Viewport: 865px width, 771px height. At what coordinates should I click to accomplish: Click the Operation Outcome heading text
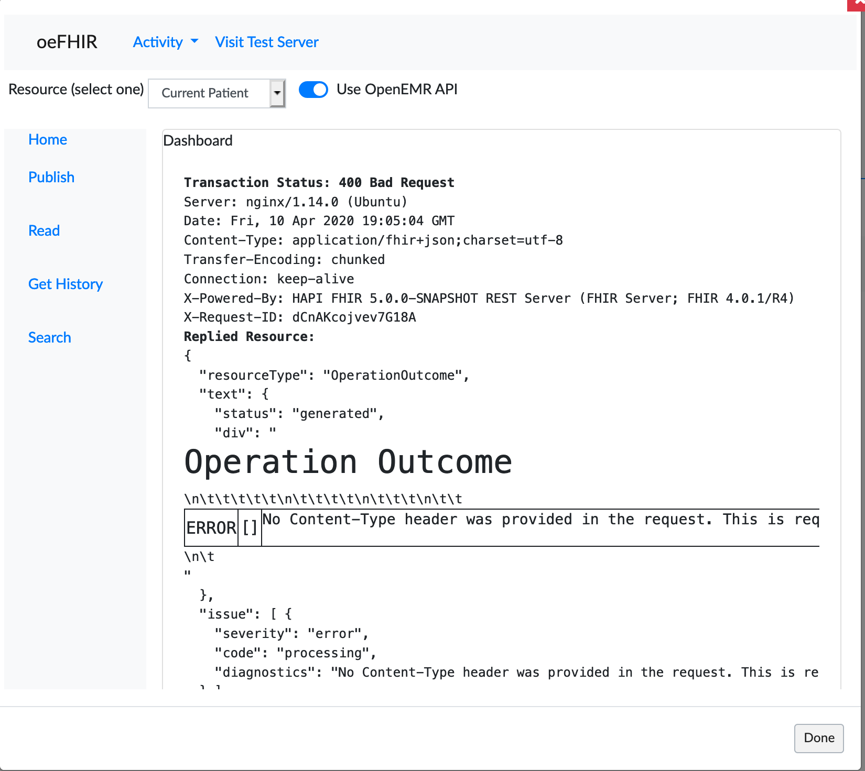point(348,462)
